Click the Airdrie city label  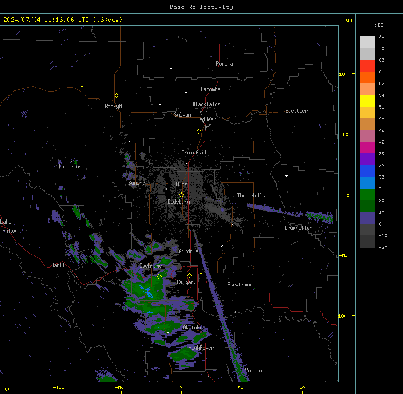(189, 251)
